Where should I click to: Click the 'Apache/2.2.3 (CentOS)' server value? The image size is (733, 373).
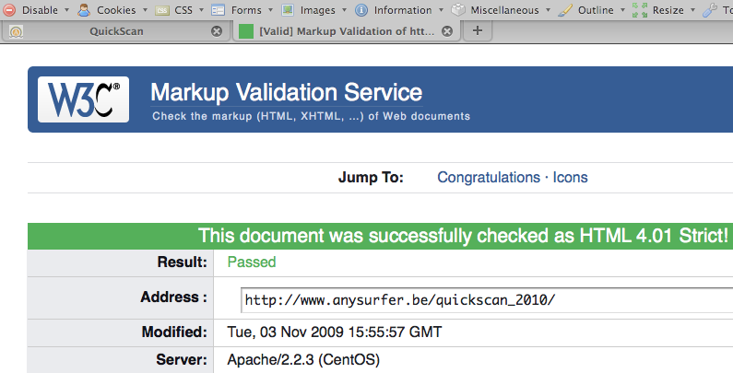click(x=303, y=359)
